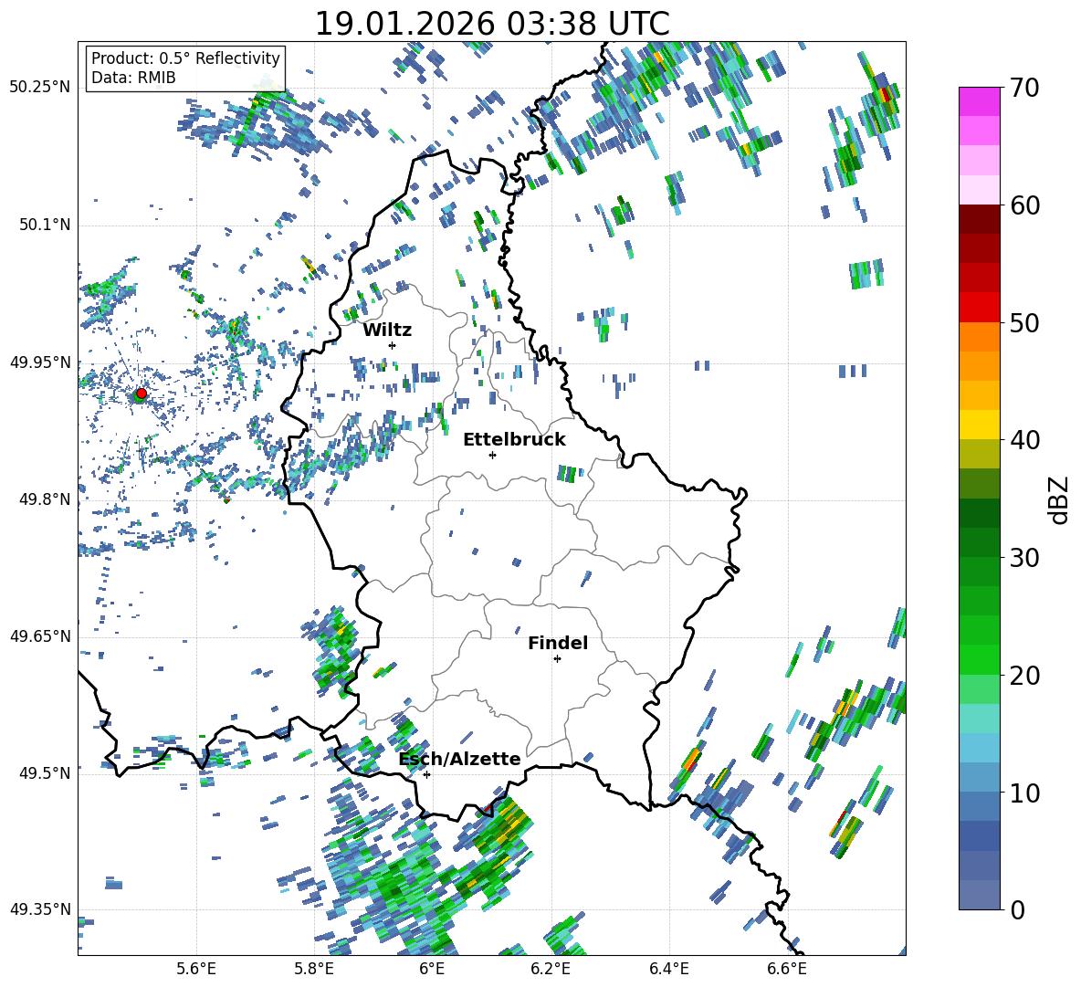
Task: Click the 19.01.2026 03:38 UTC title
Action: 492,24
